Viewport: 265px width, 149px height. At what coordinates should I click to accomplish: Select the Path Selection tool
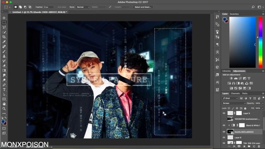coord(4,94)
